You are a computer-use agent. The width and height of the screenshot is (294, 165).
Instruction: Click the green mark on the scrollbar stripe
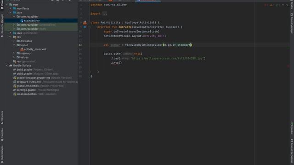288,48
